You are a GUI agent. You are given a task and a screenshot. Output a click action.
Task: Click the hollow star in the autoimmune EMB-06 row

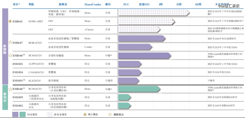[10, 89]
